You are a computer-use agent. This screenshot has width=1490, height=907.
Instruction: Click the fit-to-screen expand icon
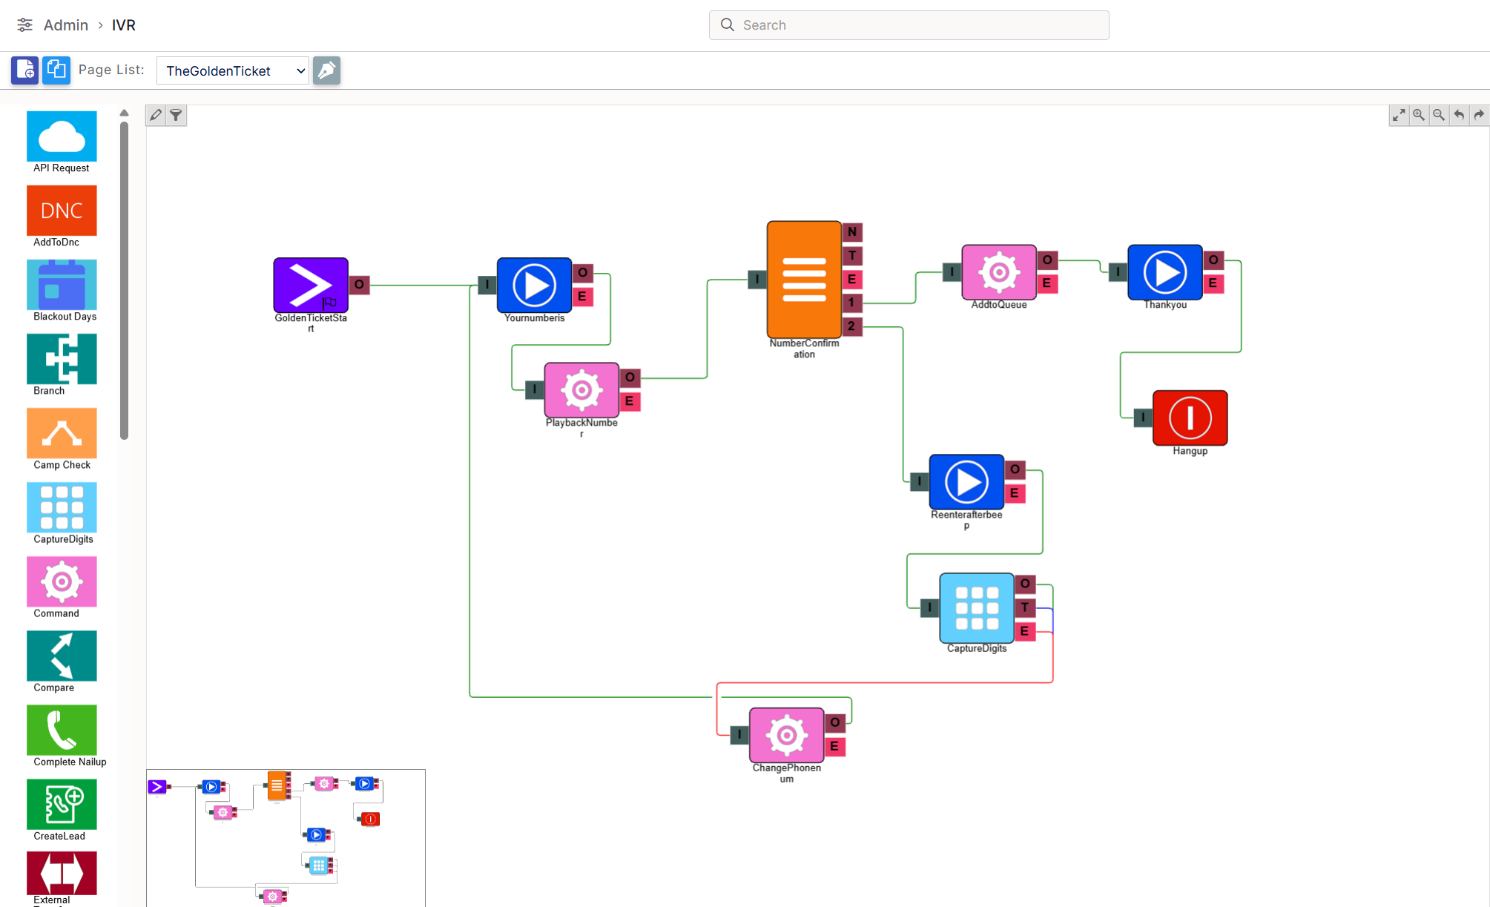(1399, 115)
